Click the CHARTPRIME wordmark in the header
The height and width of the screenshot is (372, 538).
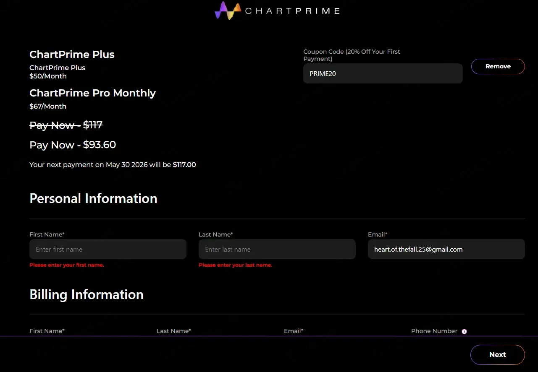tap(292, 11)
